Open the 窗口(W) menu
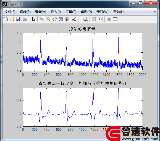 click(x=102, y=12)
